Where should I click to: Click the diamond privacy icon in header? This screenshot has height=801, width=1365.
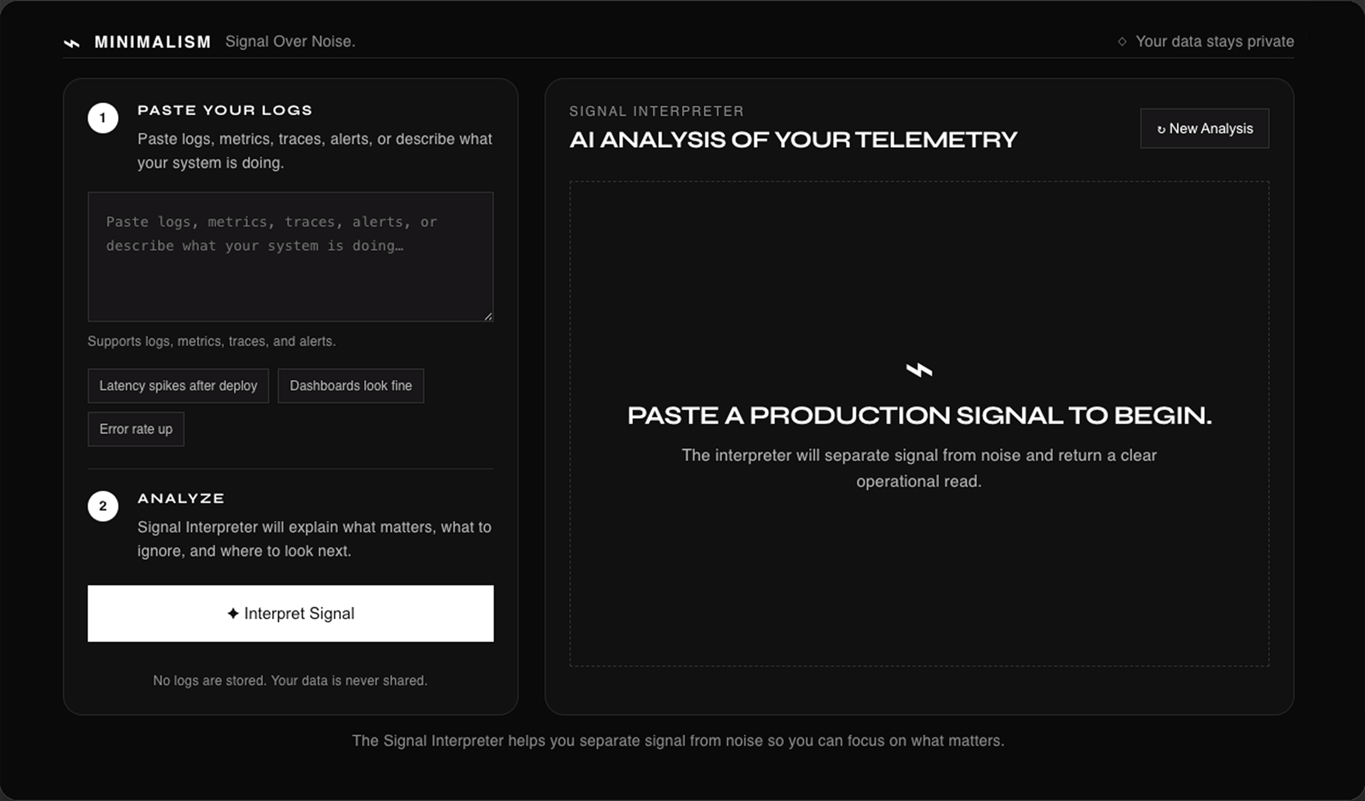click(x=1122, y=41)
